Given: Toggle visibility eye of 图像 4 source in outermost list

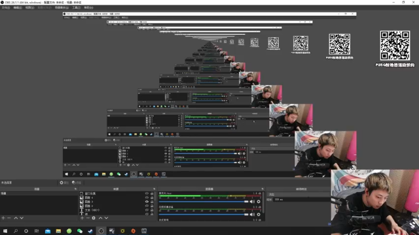Looking at the screenshot, I should [147, 198].
